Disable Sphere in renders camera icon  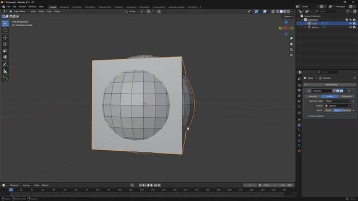(354, 27)
